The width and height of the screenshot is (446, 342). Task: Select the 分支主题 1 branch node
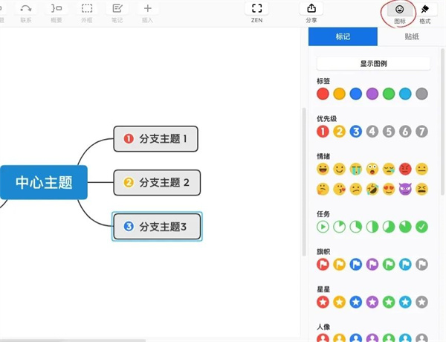156,138
